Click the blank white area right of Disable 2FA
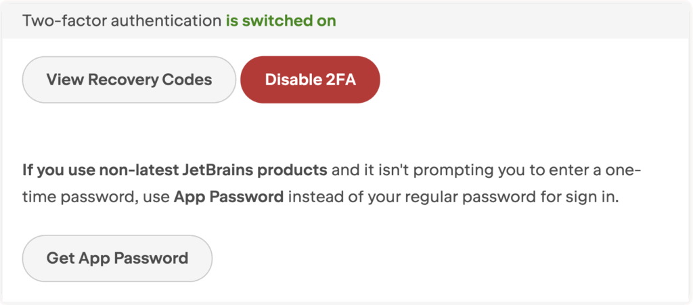693x305 pixels. [x=531, y=80]
